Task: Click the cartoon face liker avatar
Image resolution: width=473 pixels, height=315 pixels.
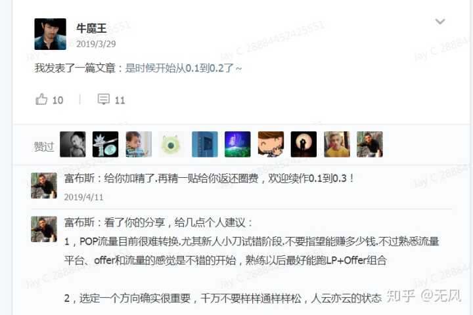Action: (x=271, y=144)
